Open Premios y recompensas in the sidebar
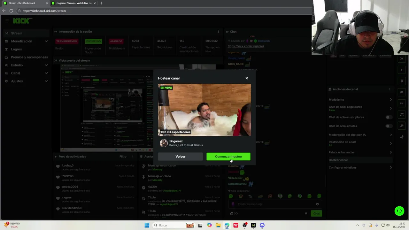Screen dimensions: 409x230 click(x=26, y=57)
